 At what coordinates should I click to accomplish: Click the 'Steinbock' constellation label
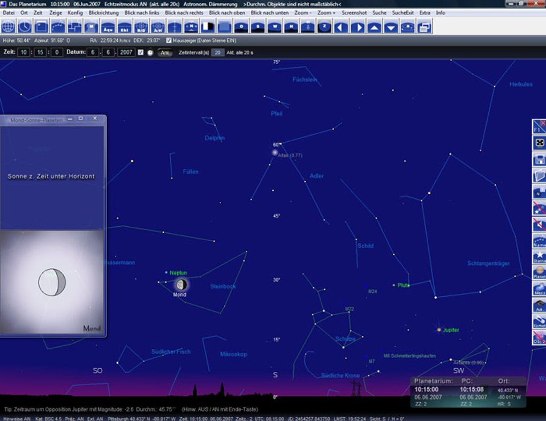click(x=223, y=286)
